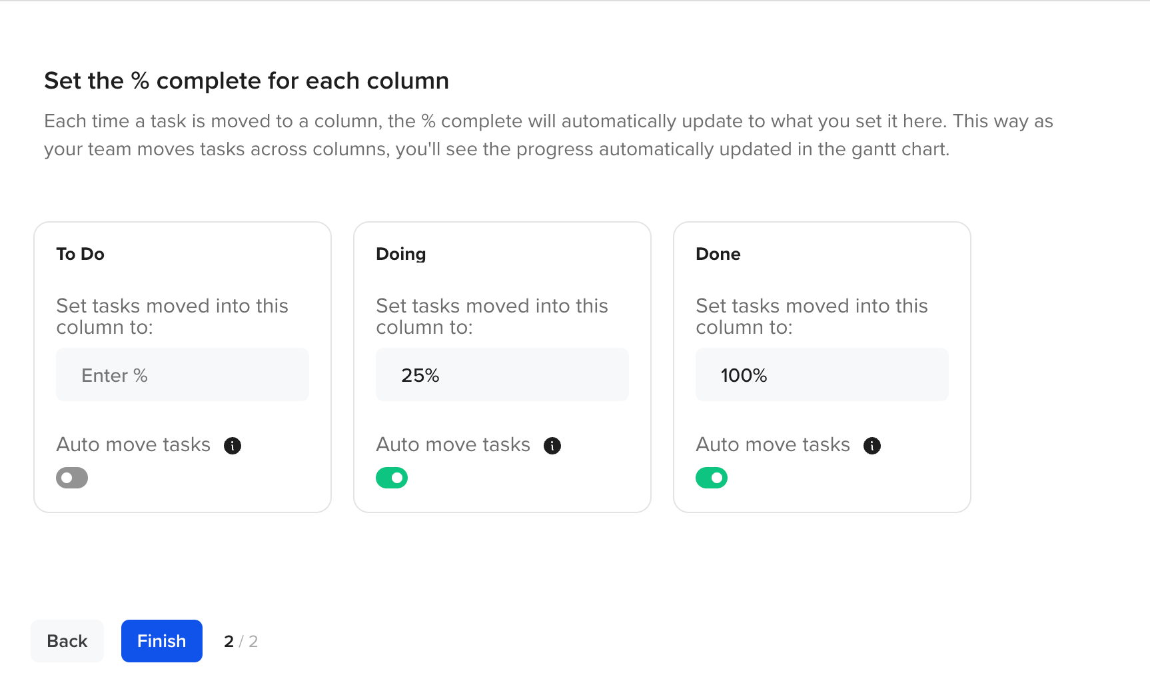Disable Auto move tasks for Doing column
This screenshot has height=697, width=1150.
click(x=392, y=478)
